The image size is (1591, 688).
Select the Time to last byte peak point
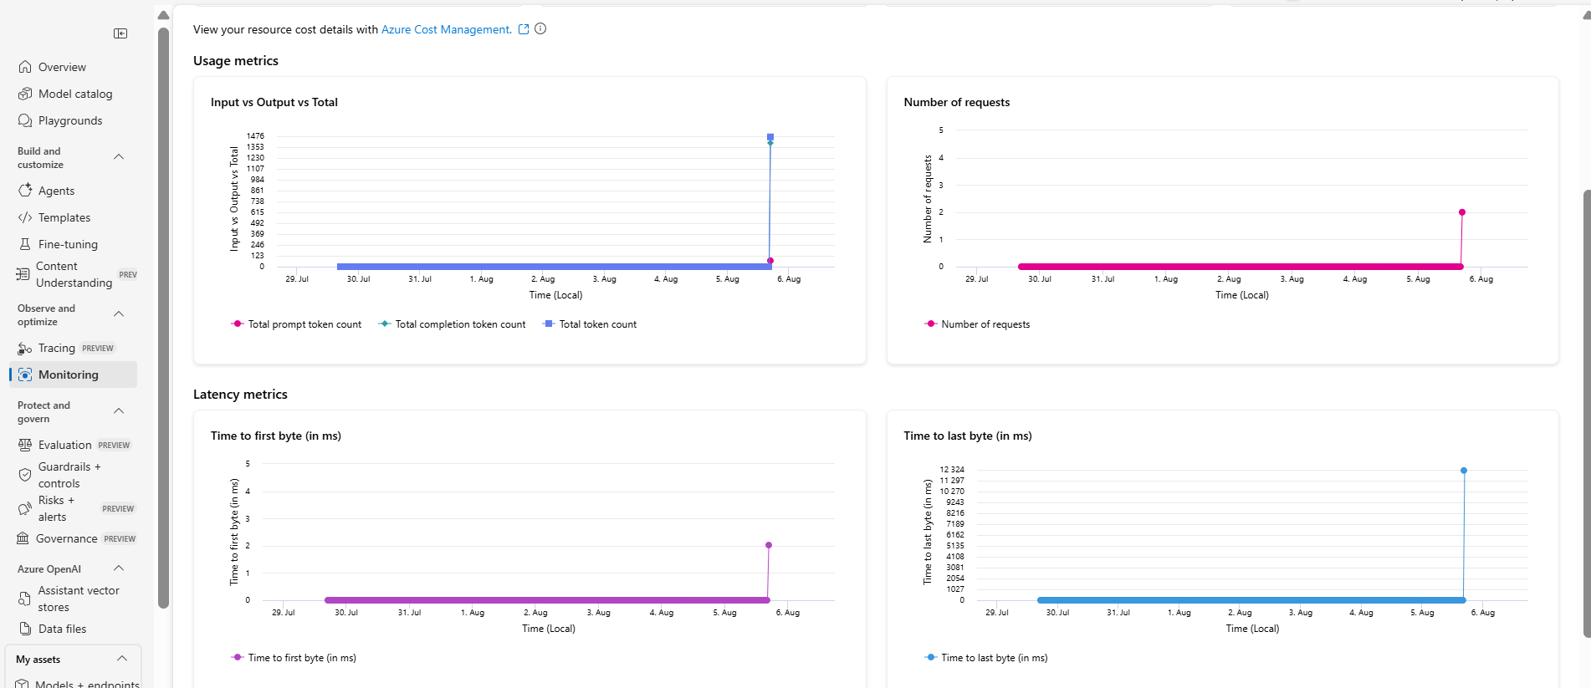pyautogui.click(x=1464, y=471)
